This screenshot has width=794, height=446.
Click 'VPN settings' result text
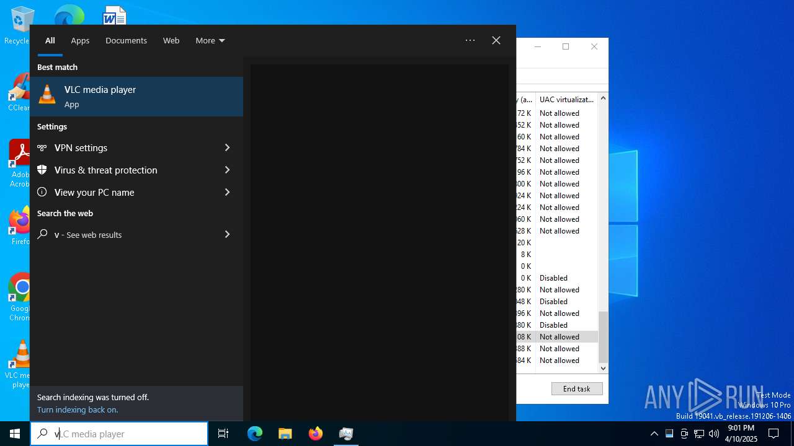pyautogui.click(x=81, y=148)
